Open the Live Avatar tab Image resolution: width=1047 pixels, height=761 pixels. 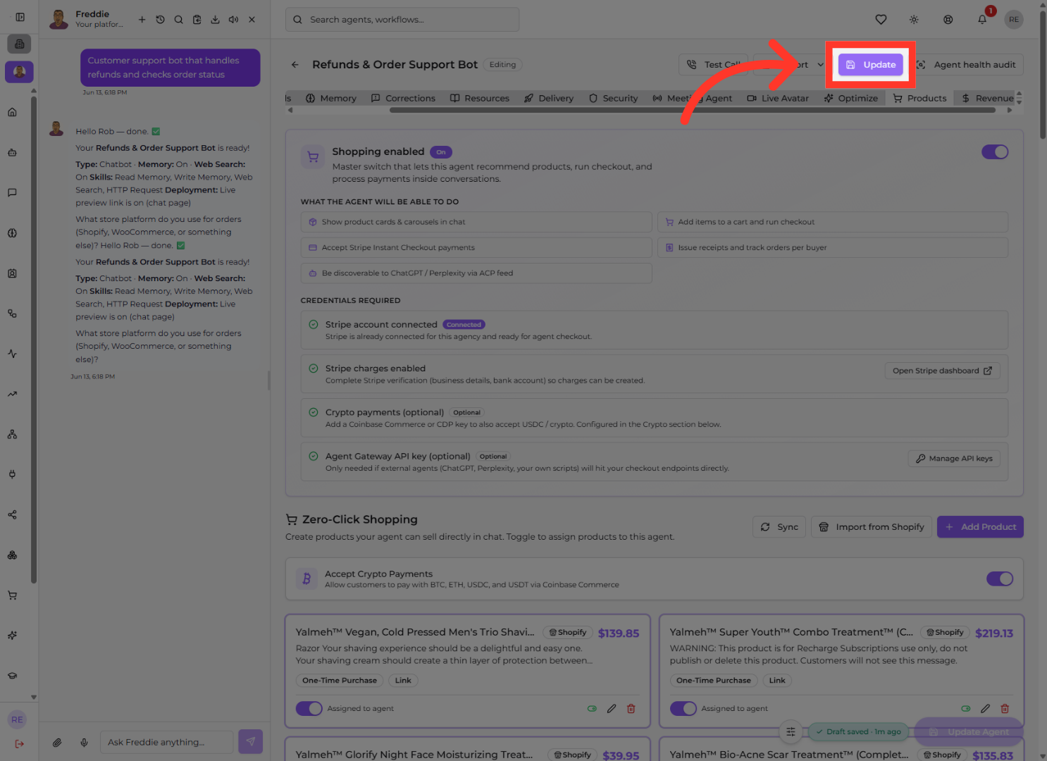click(x=778, y=99)
